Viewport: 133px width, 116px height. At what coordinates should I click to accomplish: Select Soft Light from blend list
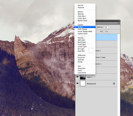81,40
